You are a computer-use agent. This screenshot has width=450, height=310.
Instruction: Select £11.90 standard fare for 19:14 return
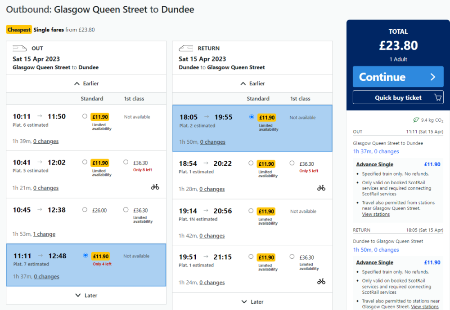(251, 211)
